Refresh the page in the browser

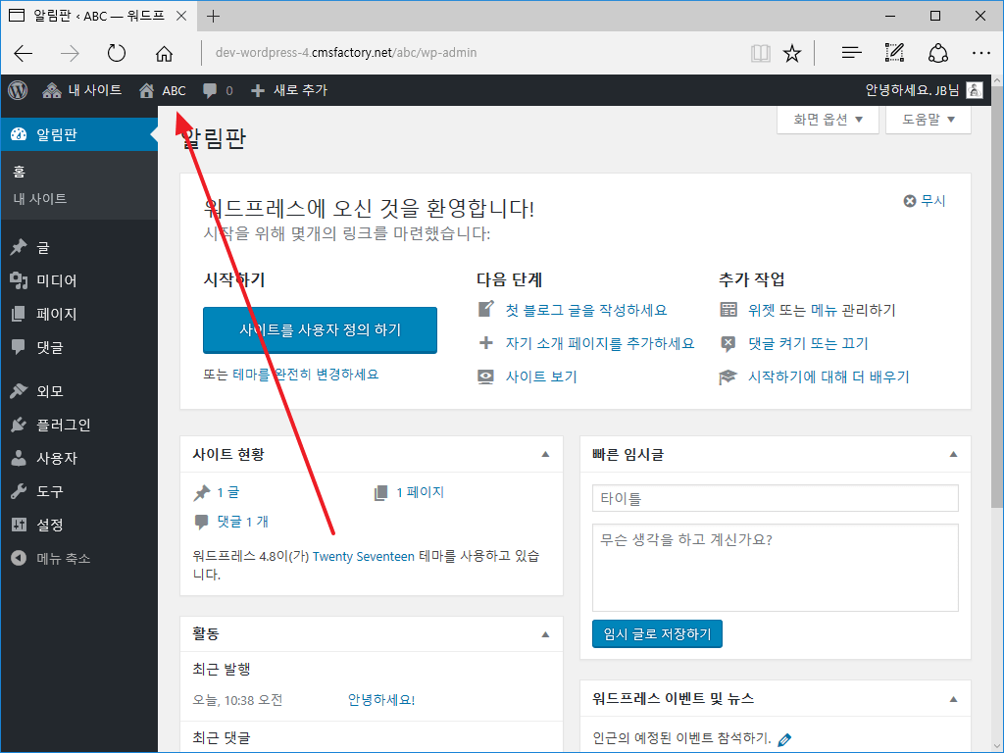(x=117, y=53)
